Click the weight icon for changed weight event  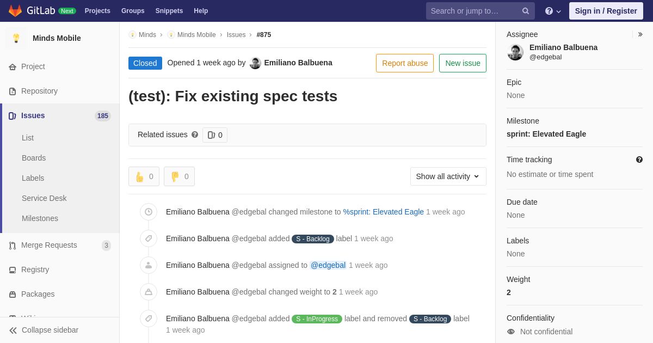(x=149, y=292)
